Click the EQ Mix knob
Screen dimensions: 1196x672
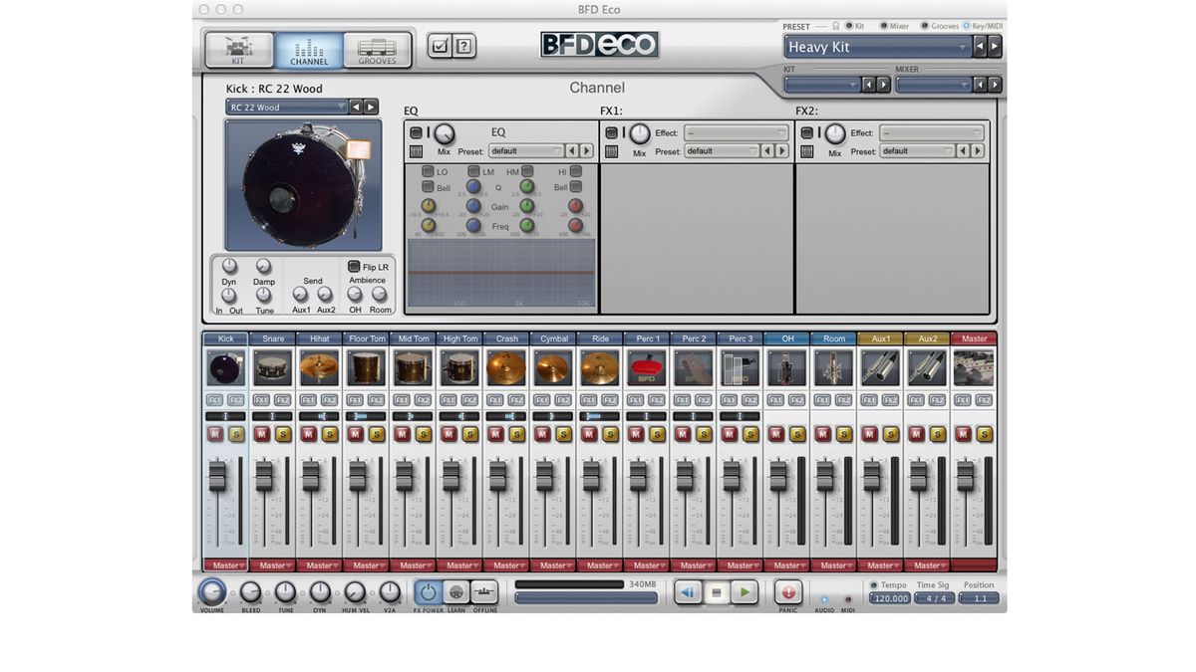445,133
